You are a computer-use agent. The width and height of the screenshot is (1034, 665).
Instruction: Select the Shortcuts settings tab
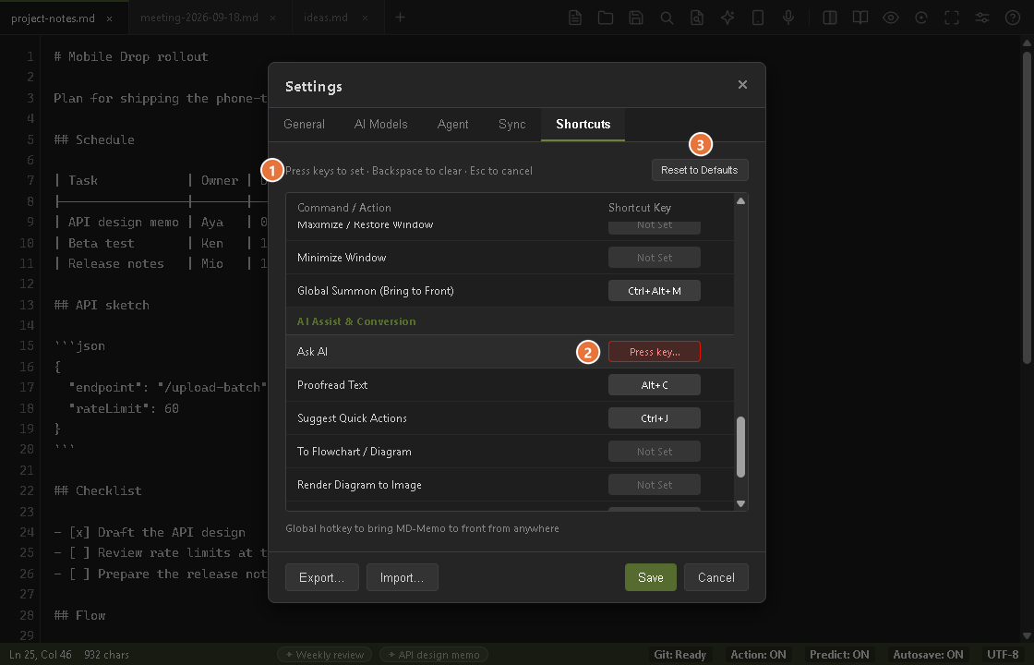click(x=583, y=124)
